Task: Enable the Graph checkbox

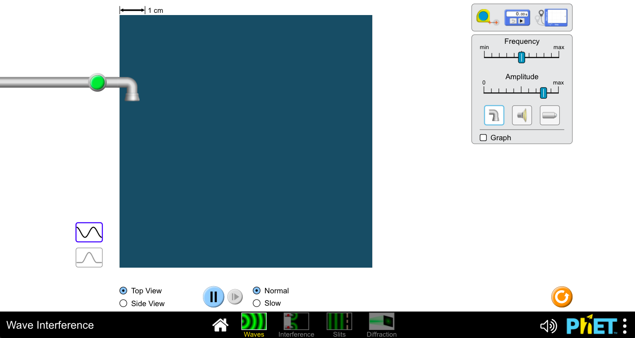Action: (483, 138)
